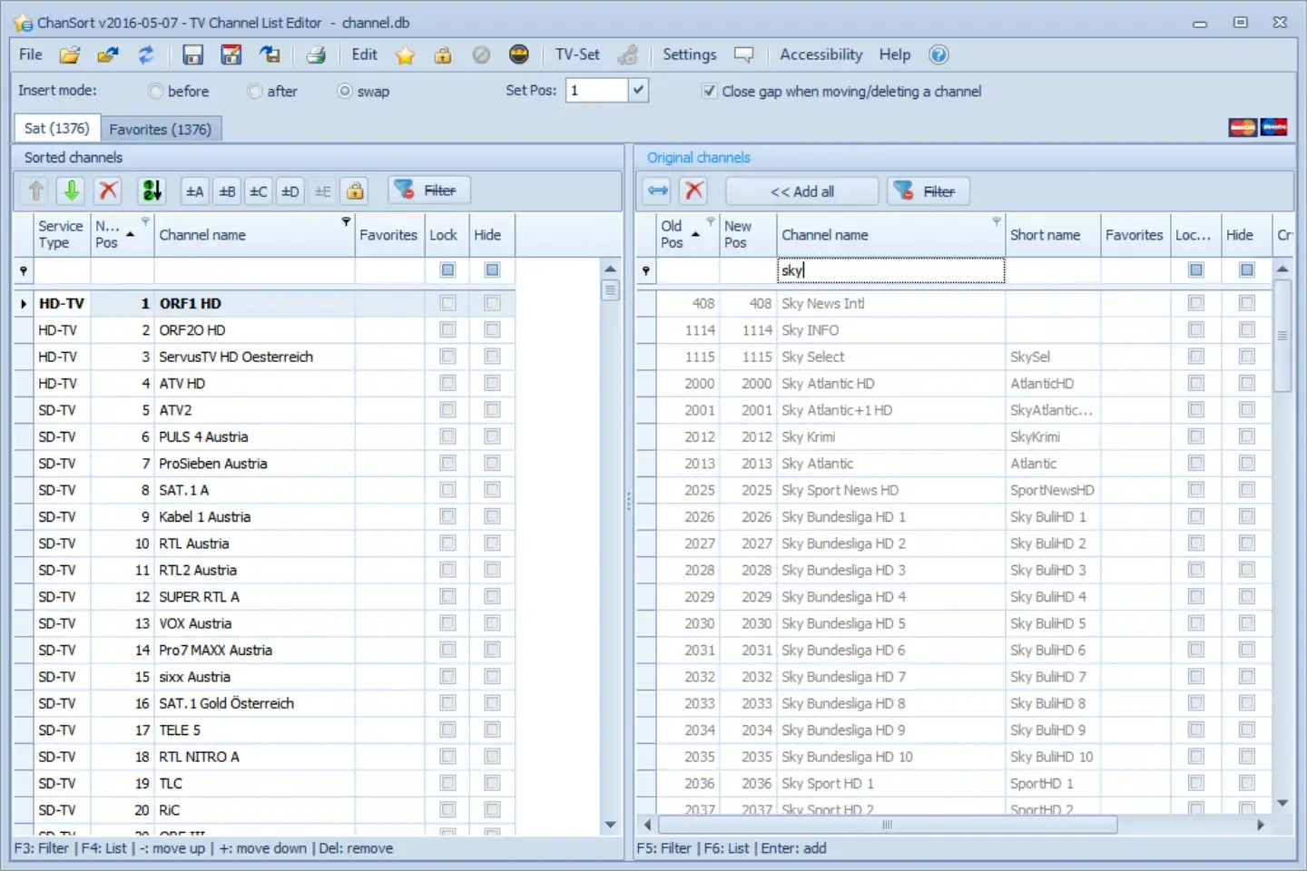Toggle favorite list B with ±B button
Screen dimensions: 1307x871
tap(227, 191)
